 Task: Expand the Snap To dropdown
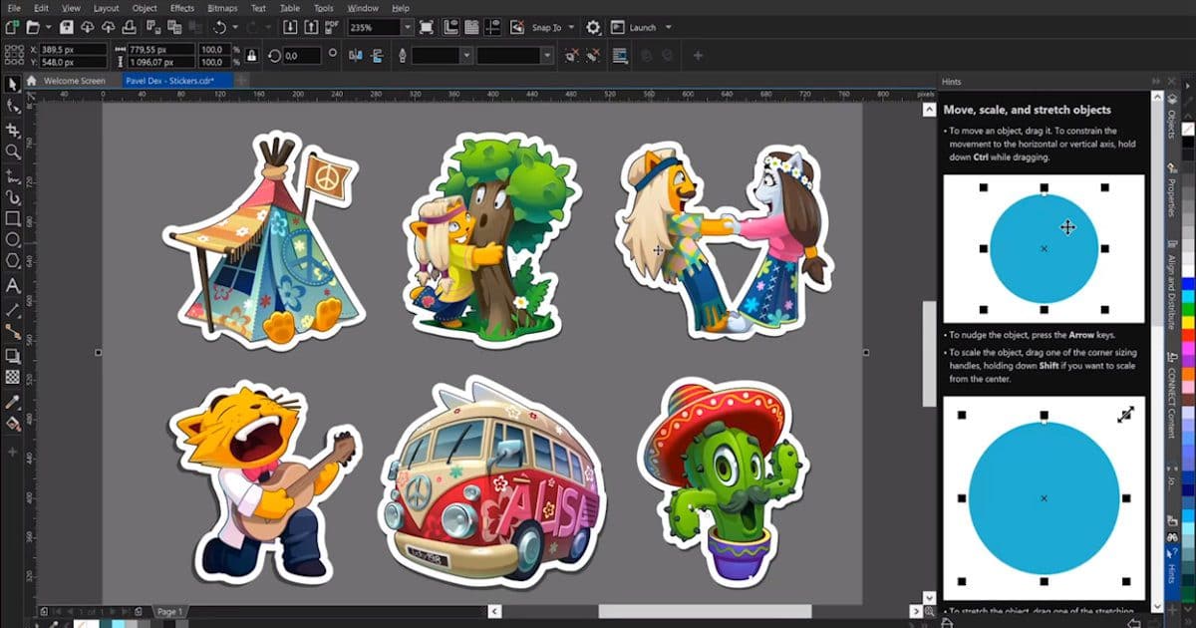(573, 28)
